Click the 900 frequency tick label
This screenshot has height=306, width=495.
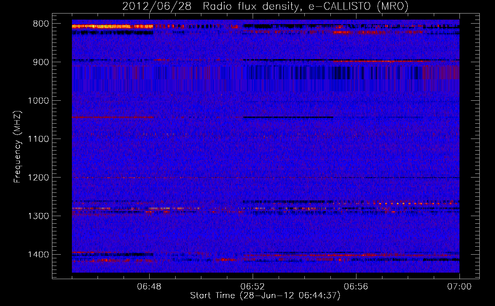click(x=41, y=62)
